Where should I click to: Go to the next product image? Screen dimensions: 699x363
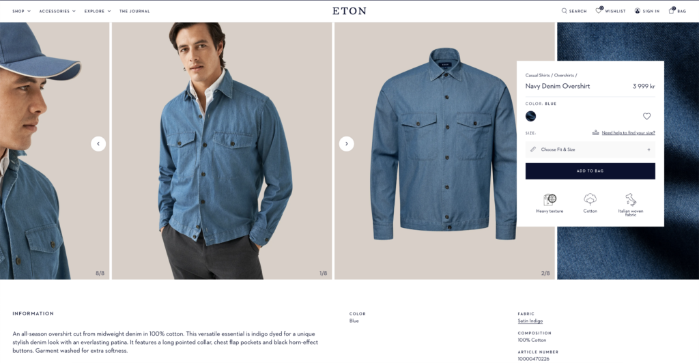[346, 144]
